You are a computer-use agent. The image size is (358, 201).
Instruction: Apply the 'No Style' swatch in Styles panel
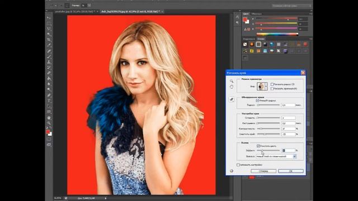point(245,44)
